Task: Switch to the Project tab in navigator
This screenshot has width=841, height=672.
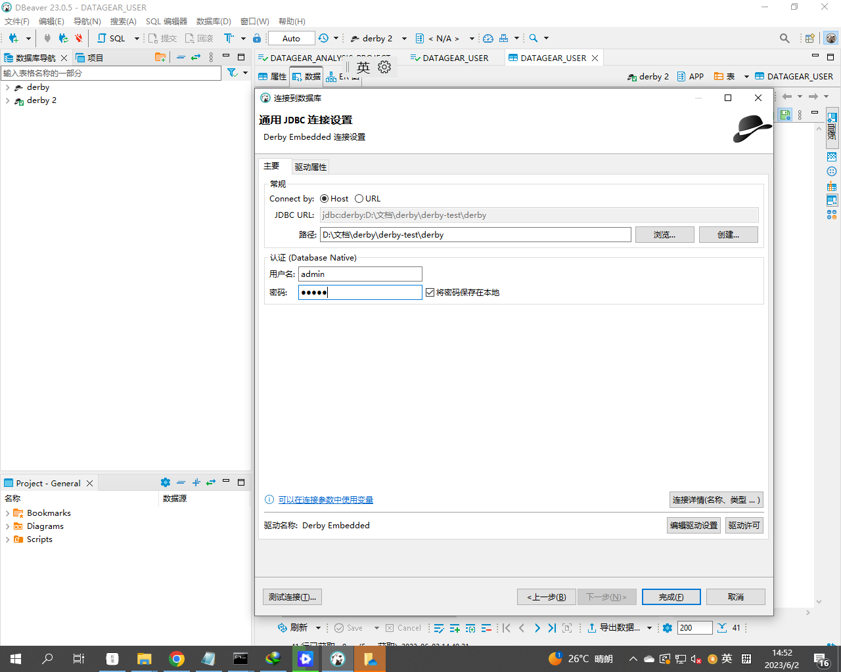Action: pyautogui.click(x=89, y=58)
